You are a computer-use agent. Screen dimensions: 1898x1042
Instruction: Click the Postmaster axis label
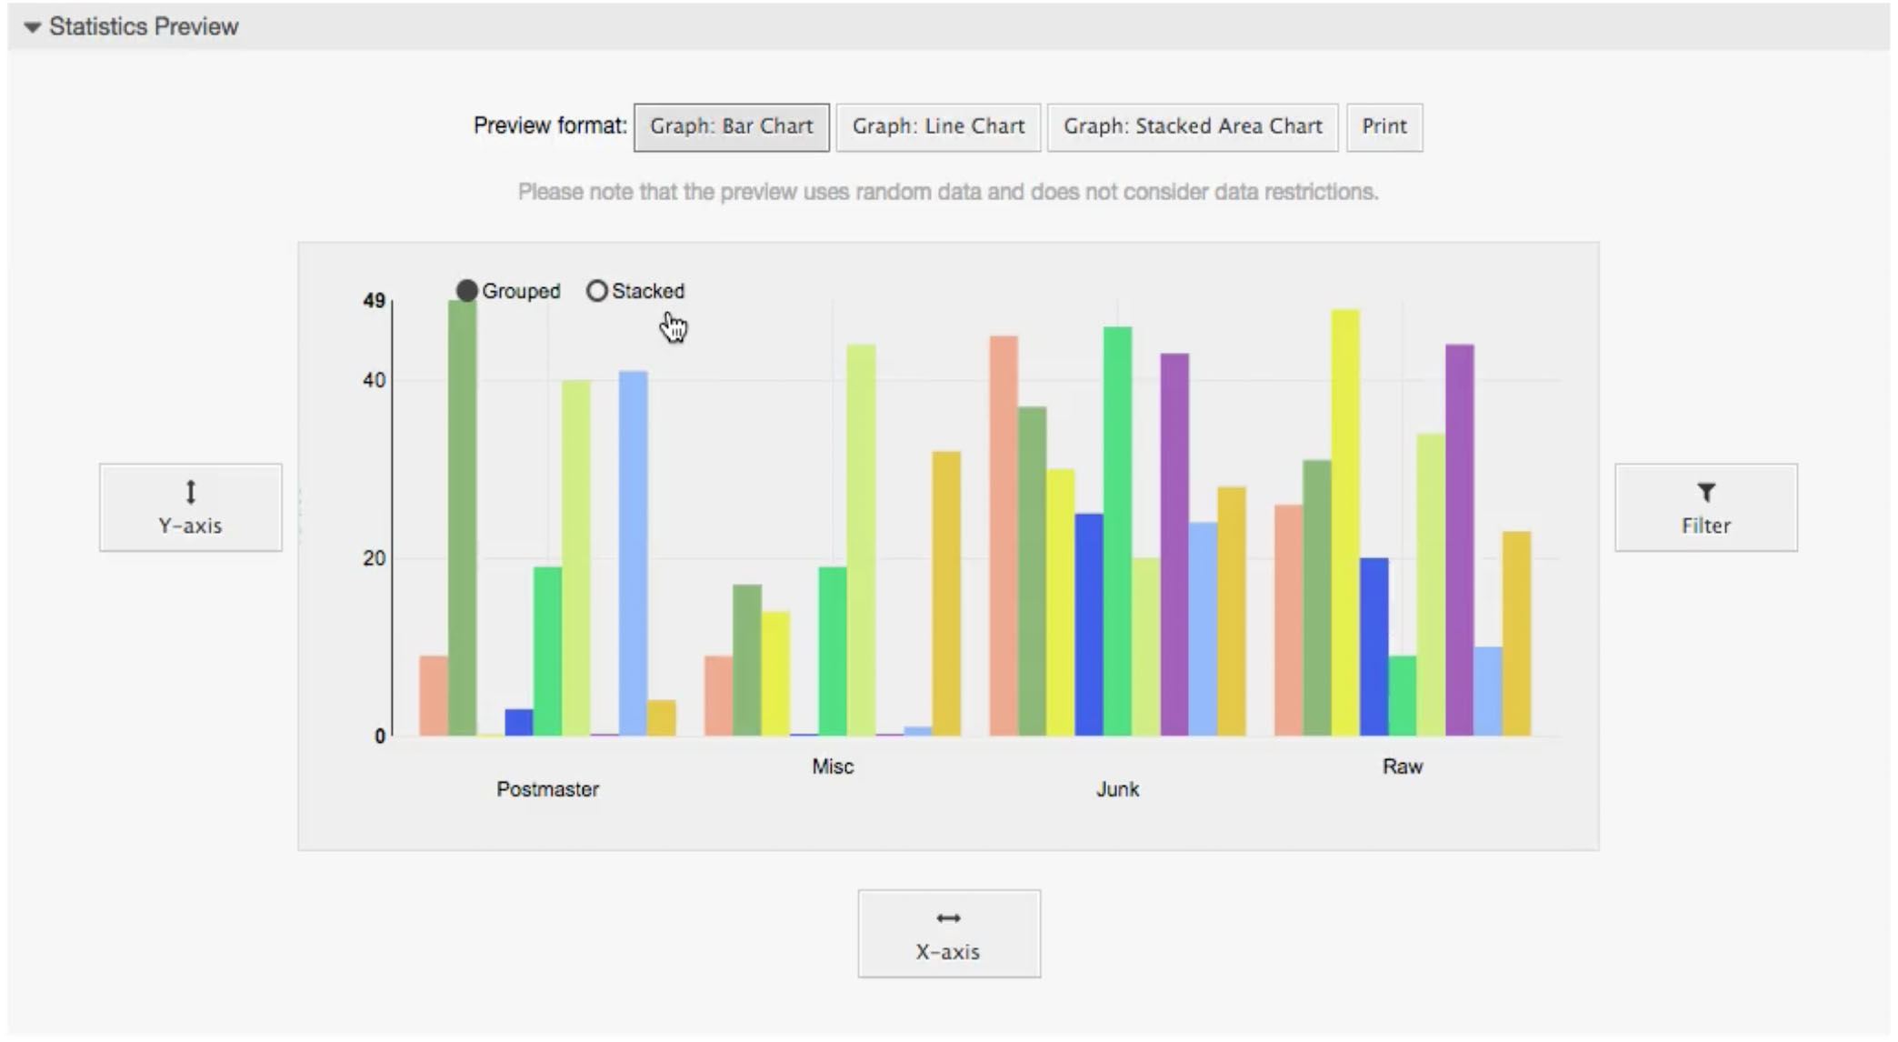547,789
